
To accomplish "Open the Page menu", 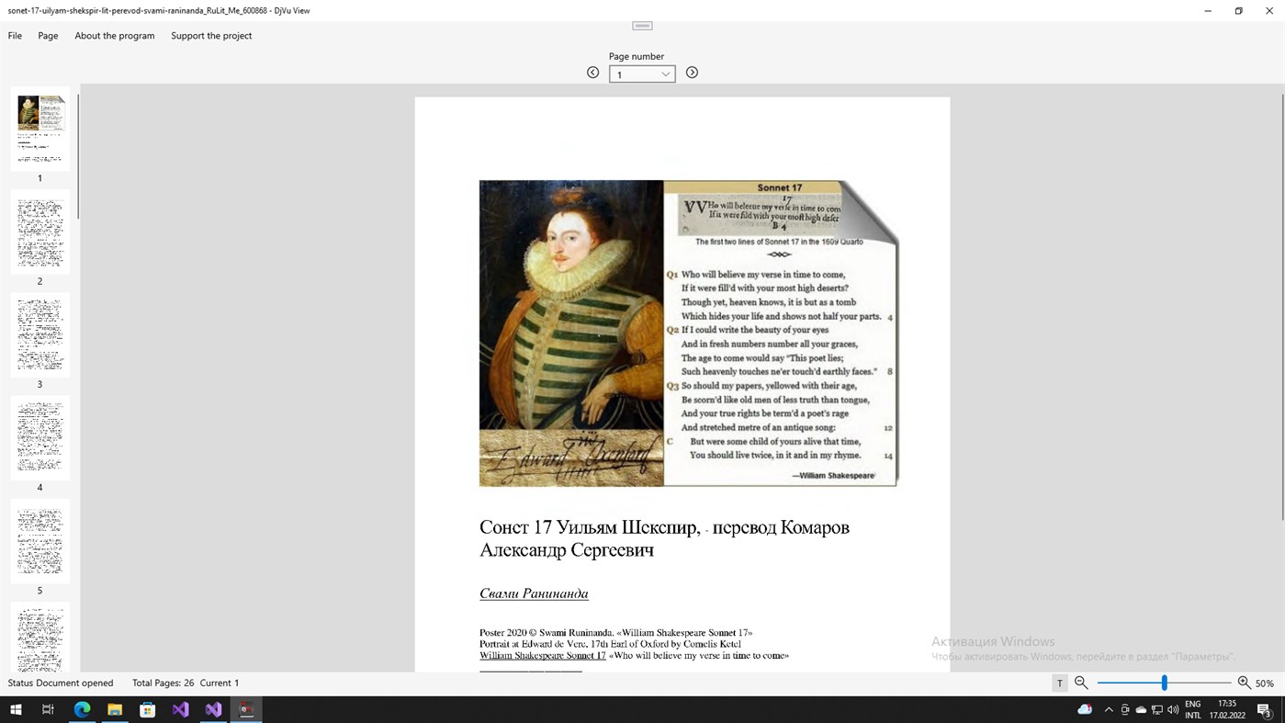I will (x=48, y=36).
